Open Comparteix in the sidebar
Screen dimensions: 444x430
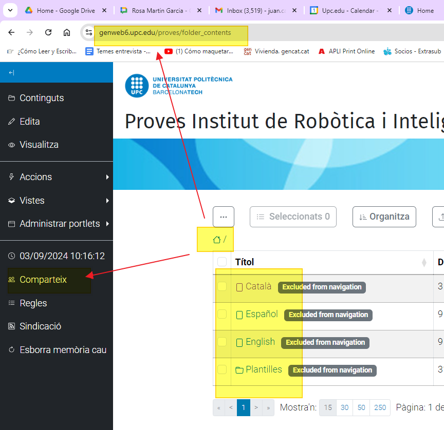point(43,280)
